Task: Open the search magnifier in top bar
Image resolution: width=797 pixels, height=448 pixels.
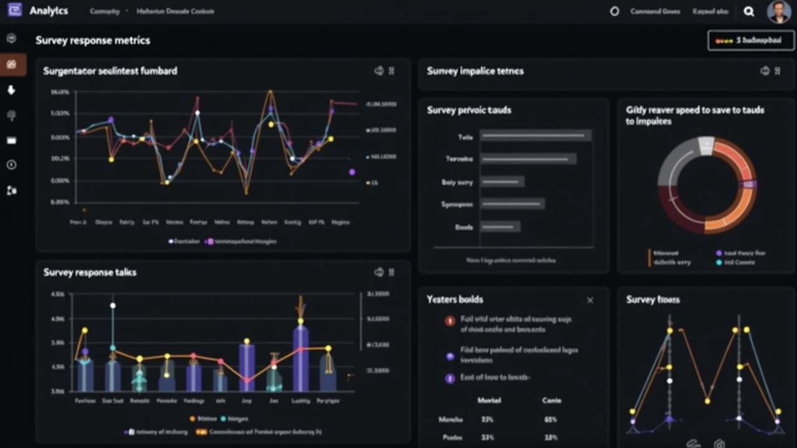Action: (749, 11)
